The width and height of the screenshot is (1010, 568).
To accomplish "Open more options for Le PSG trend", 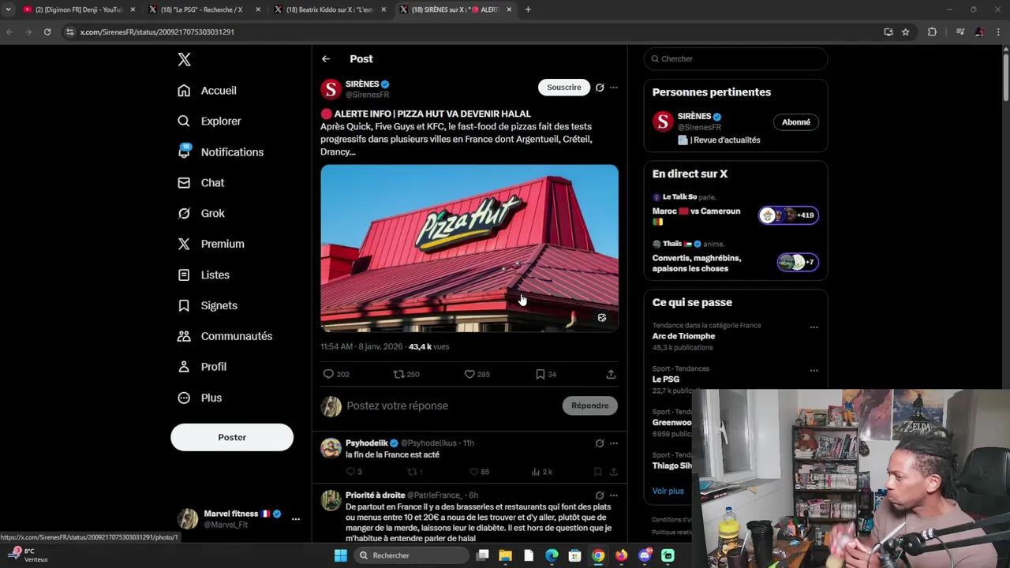I will coord(814,371).
